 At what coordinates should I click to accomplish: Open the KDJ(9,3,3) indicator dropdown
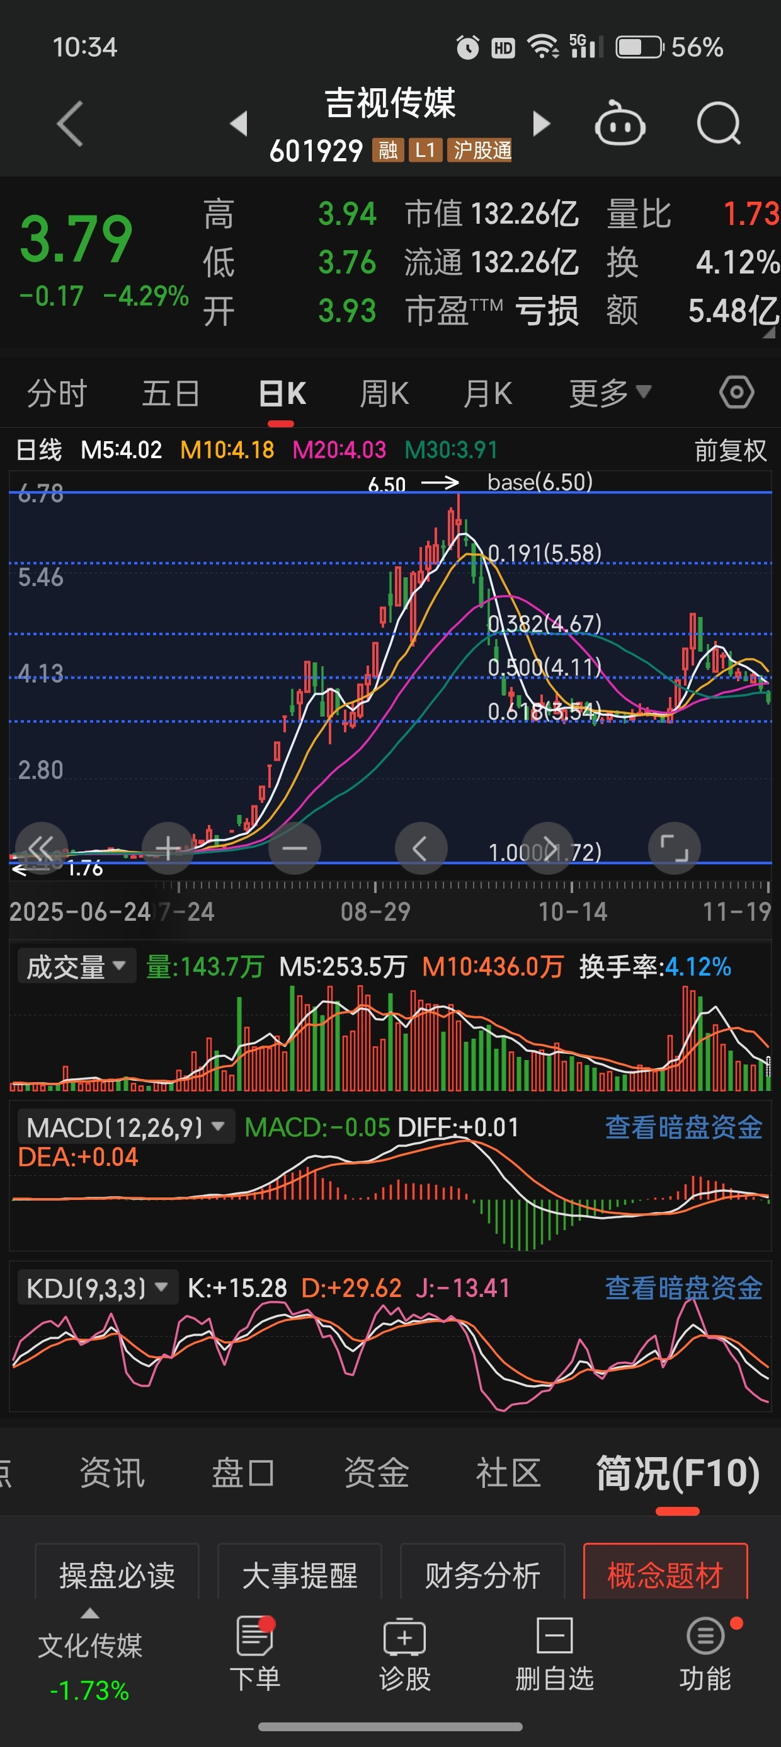point(97,1288)
